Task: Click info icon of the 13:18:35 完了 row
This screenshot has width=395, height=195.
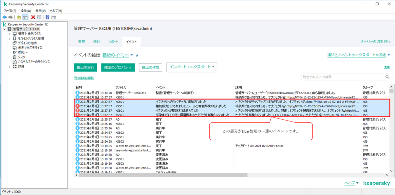Action: pyautogui.click(x=78, y=146)
